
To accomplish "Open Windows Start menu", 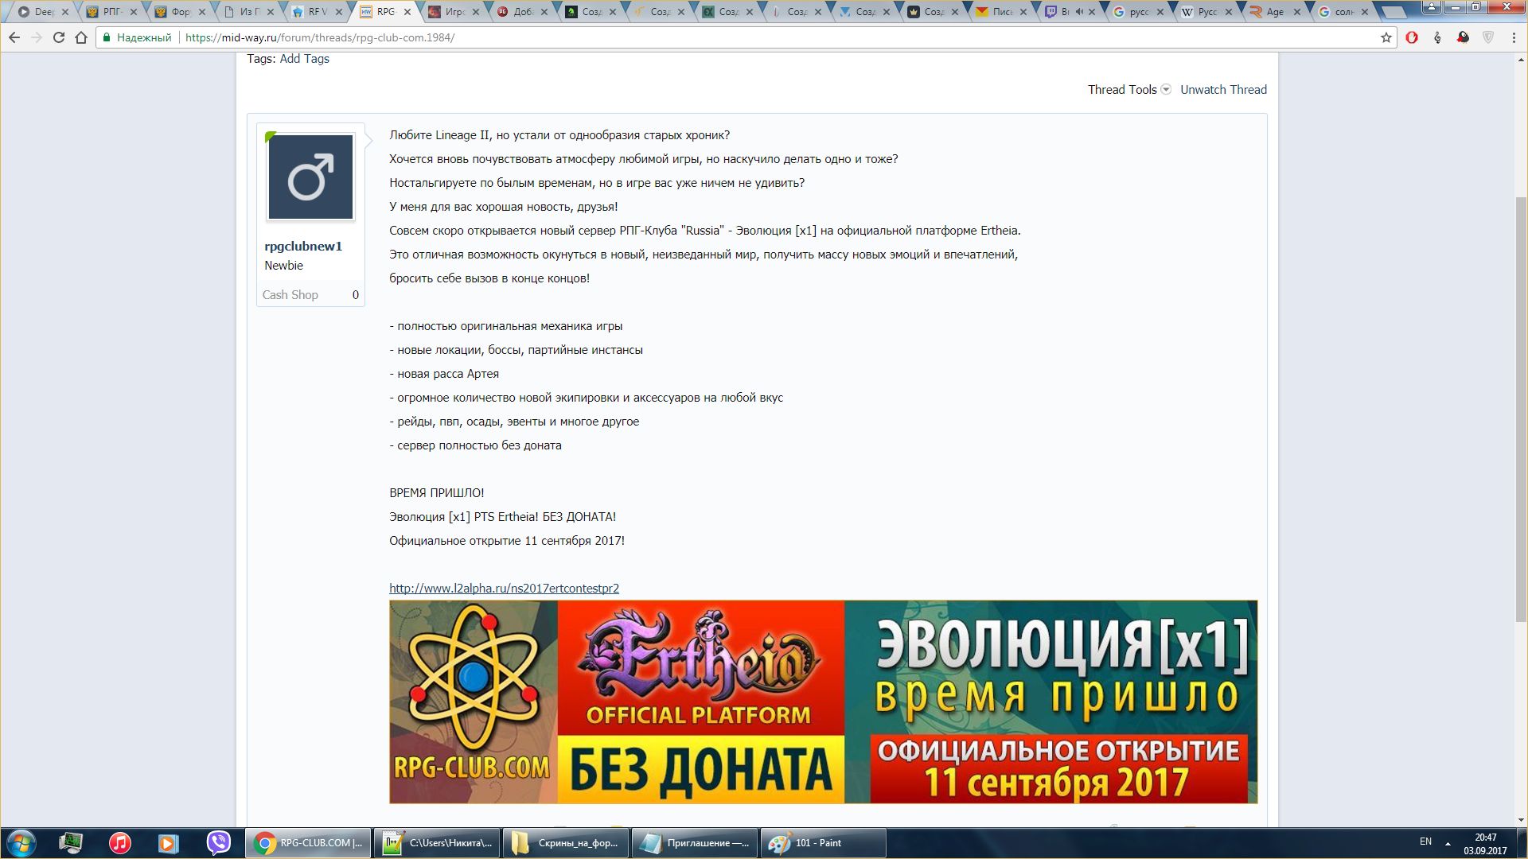I will click(x=21, y=843).
